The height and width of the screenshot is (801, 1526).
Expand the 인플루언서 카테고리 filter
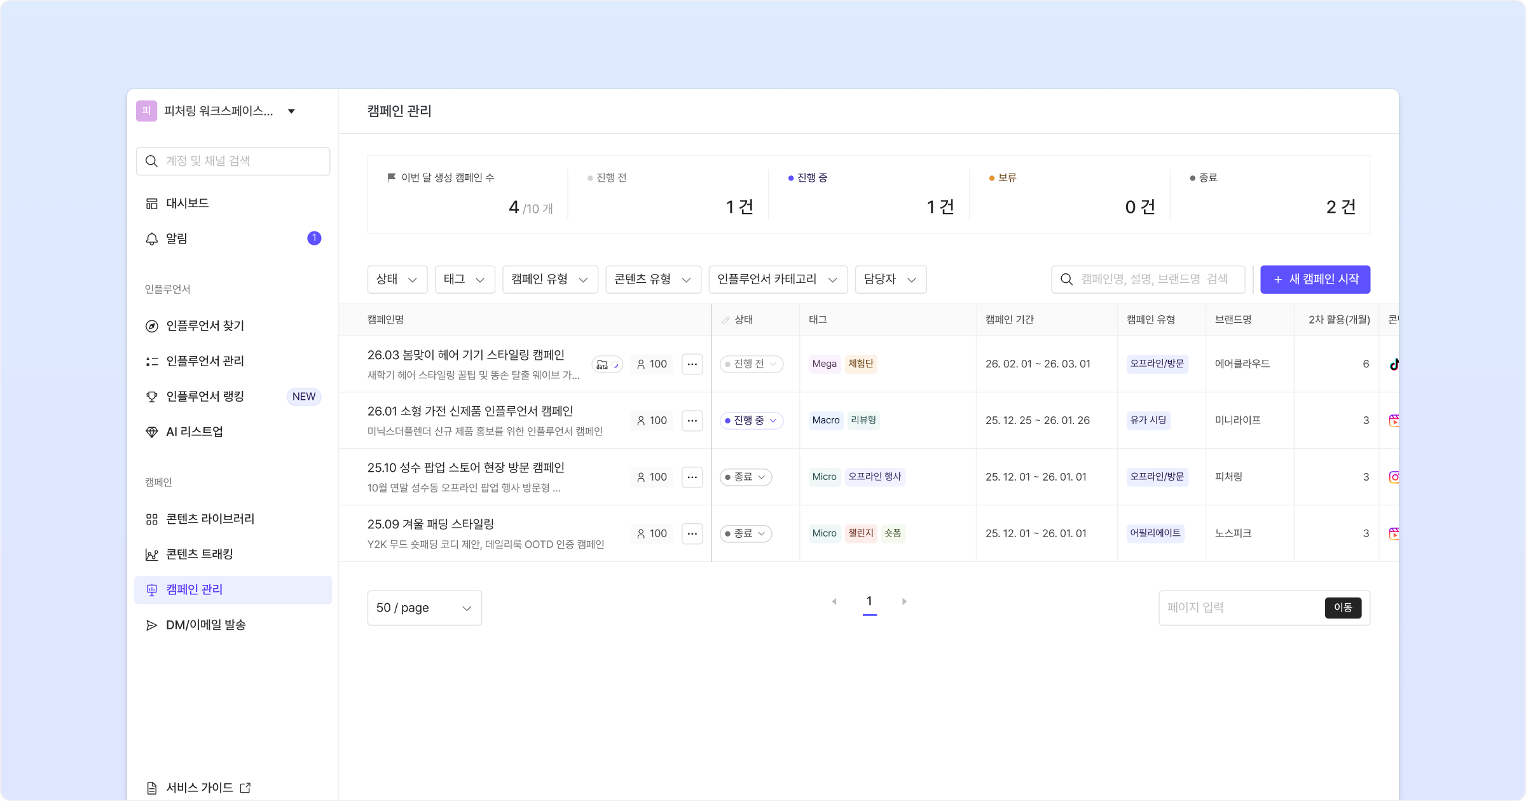click(x=777, y=280)
